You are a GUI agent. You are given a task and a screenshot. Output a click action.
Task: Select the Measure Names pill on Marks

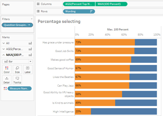tap(20, 88)
